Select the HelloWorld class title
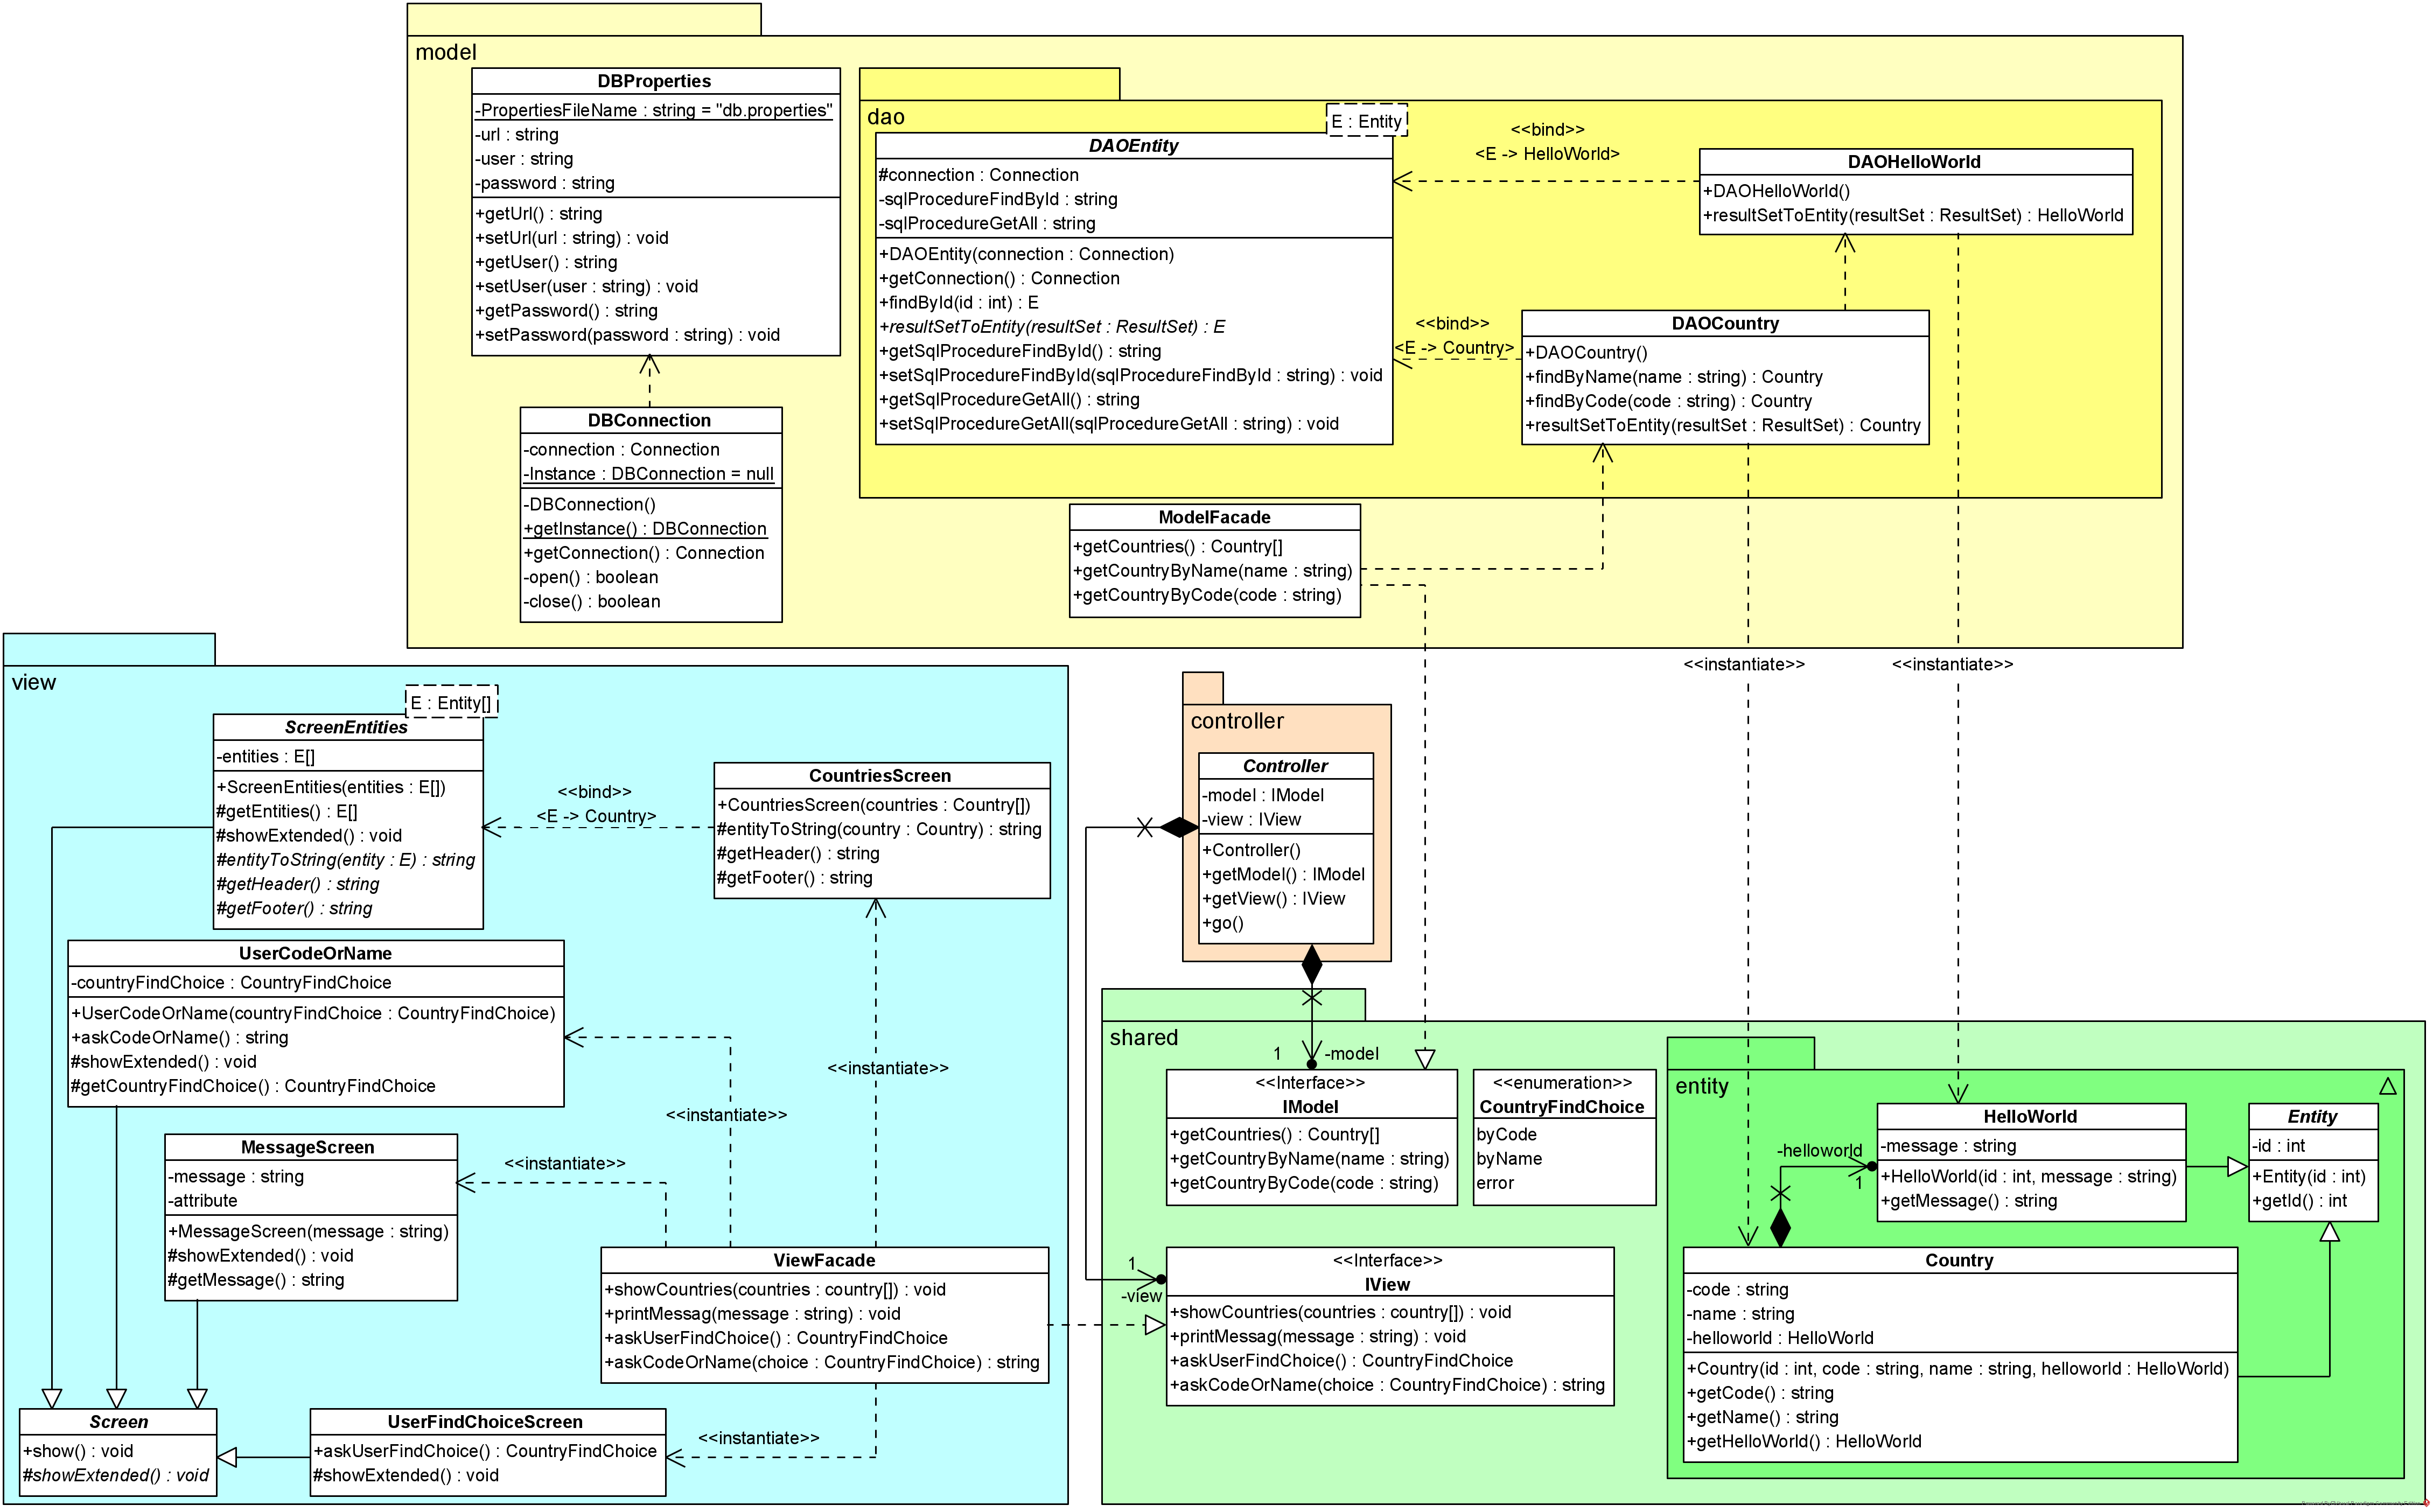The image size is (2433, 1512). tap(2030, 1117)
